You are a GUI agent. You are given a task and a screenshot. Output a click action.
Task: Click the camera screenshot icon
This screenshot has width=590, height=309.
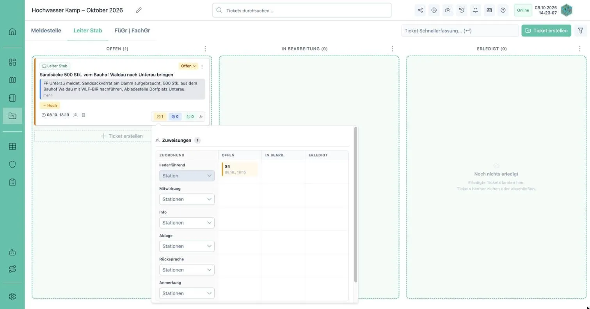pos(448,10)
